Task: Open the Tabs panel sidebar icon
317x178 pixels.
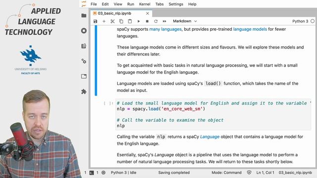Action: pos(84,76)
